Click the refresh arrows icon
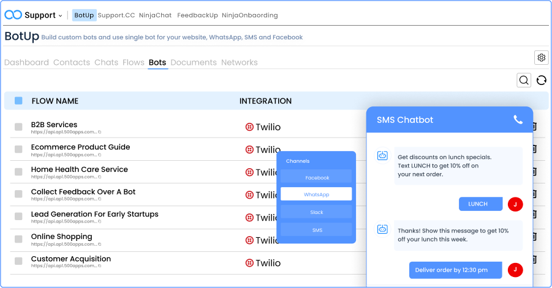The height and width of the screenshot is (288, 552). click(542, 81)
